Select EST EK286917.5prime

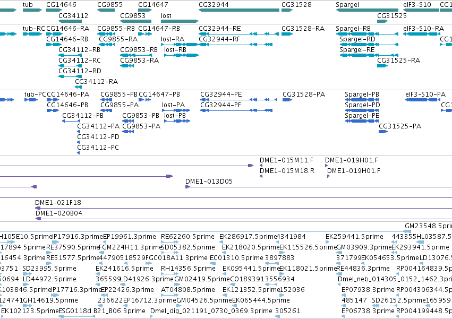click(221, 242)
